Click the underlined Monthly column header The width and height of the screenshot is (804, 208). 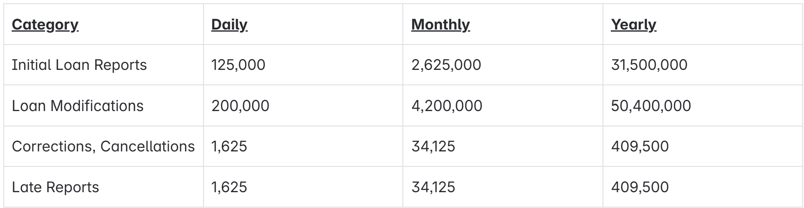point(440,25)
